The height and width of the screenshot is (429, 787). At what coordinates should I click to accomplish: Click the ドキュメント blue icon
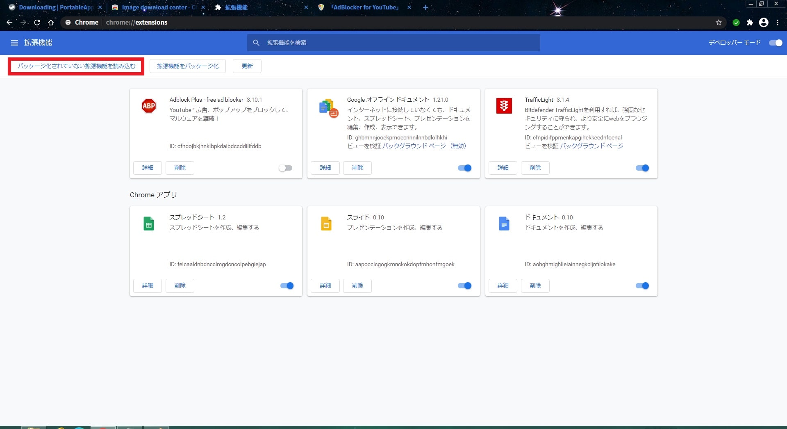click(x=504, y=224)
